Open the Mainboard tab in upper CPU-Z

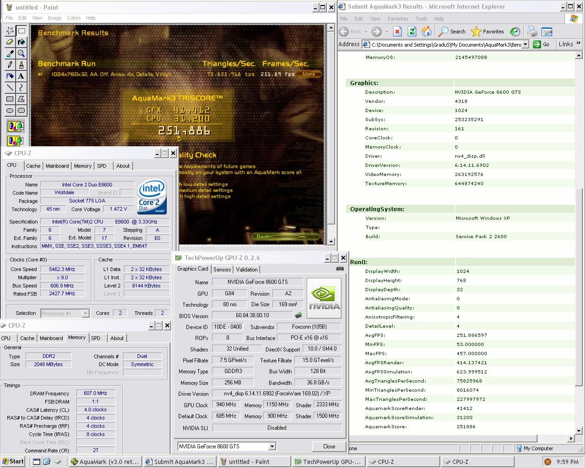57,166
